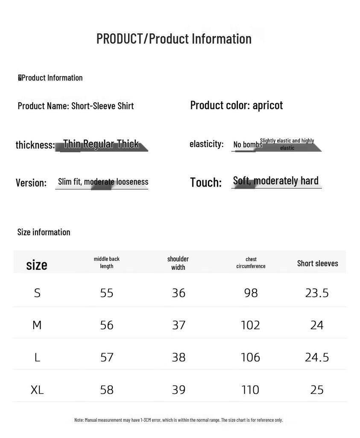Click sleeve value 23.5 in S row

pos(317,293)
